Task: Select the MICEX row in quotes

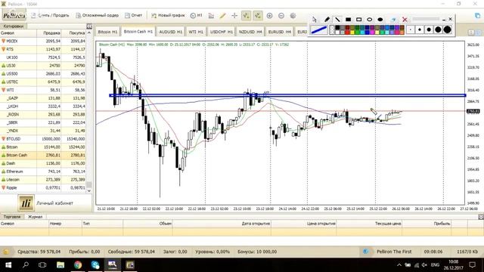Action: (x=43, y=41)
